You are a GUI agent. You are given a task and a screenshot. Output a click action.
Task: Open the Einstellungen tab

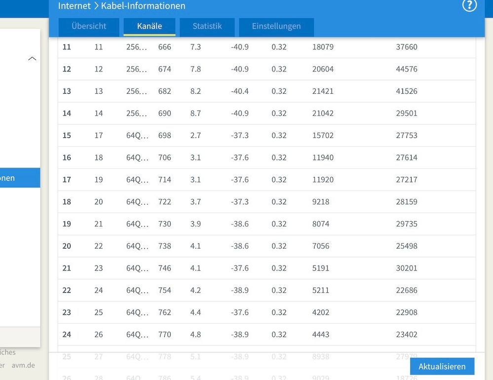276,26
